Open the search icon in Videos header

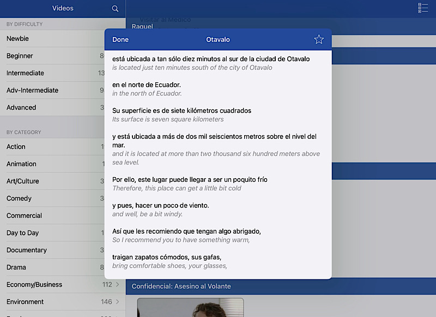click(115, 9)
